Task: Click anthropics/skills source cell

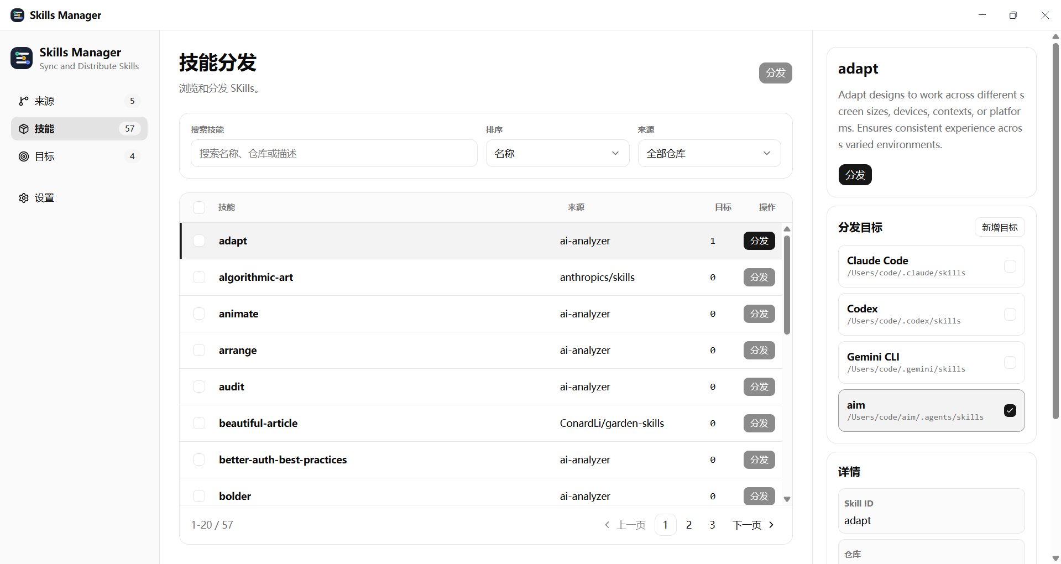Action: point(597,277)
